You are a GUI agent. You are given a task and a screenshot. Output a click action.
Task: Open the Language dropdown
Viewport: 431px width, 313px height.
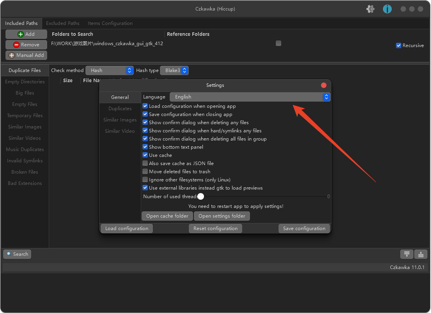250,97
